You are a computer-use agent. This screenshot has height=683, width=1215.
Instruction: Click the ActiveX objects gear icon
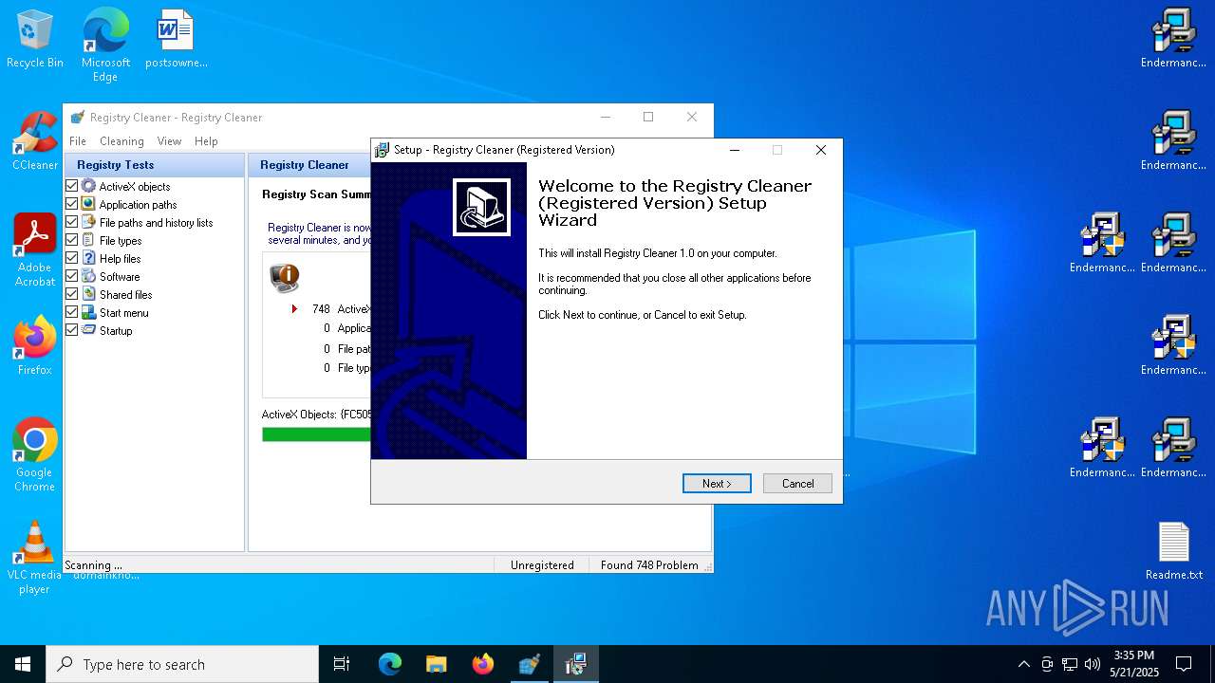(88, 186)
